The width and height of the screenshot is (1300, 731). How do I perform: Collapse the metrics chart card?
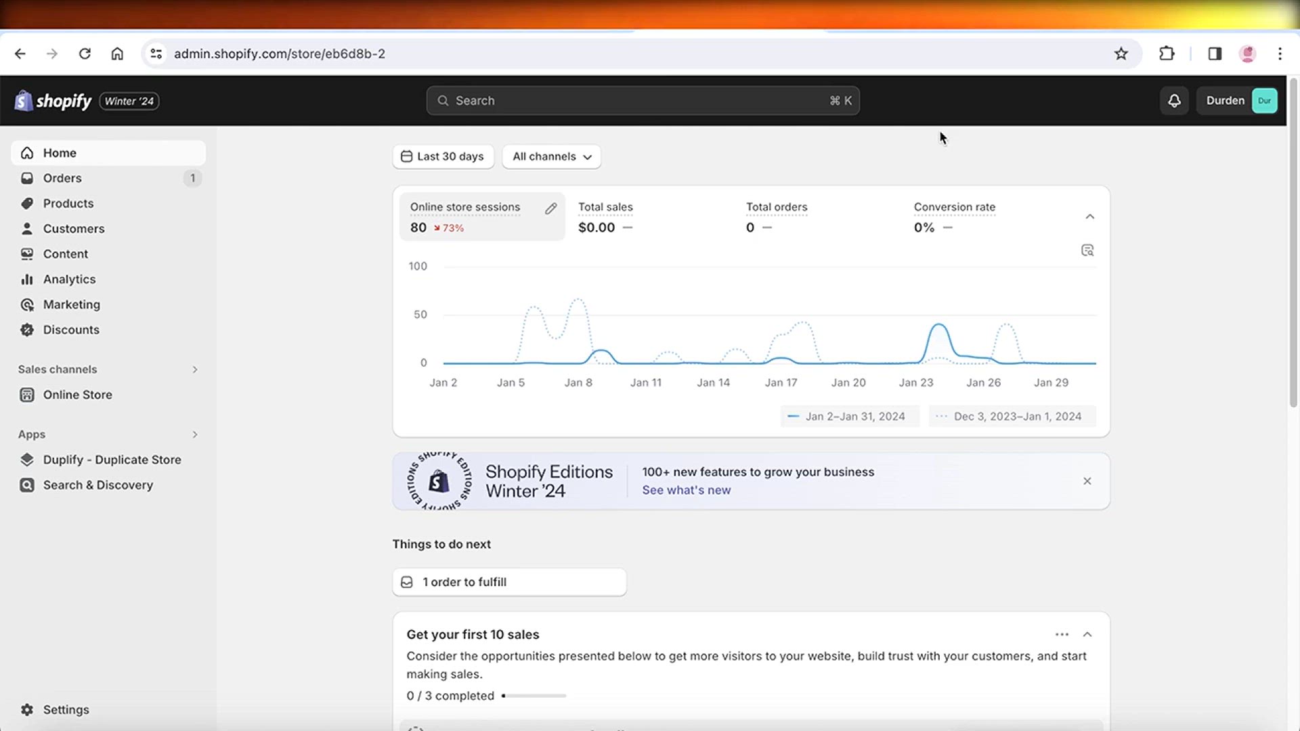pos(1090,217)
